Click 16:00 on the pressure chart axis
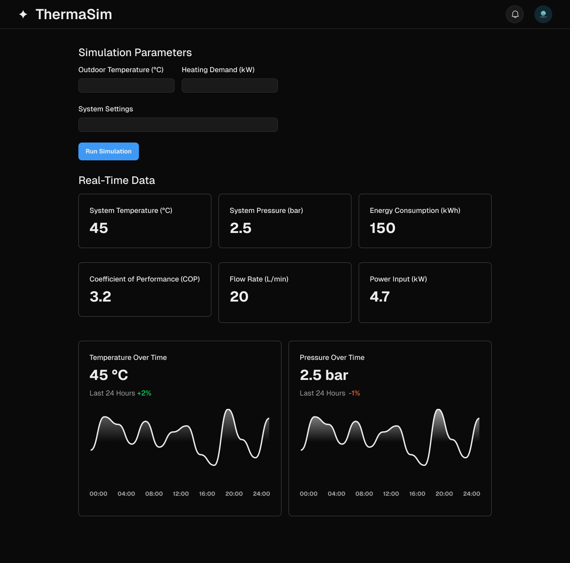This screenshot has width=570, height=563. coord(417,494)
